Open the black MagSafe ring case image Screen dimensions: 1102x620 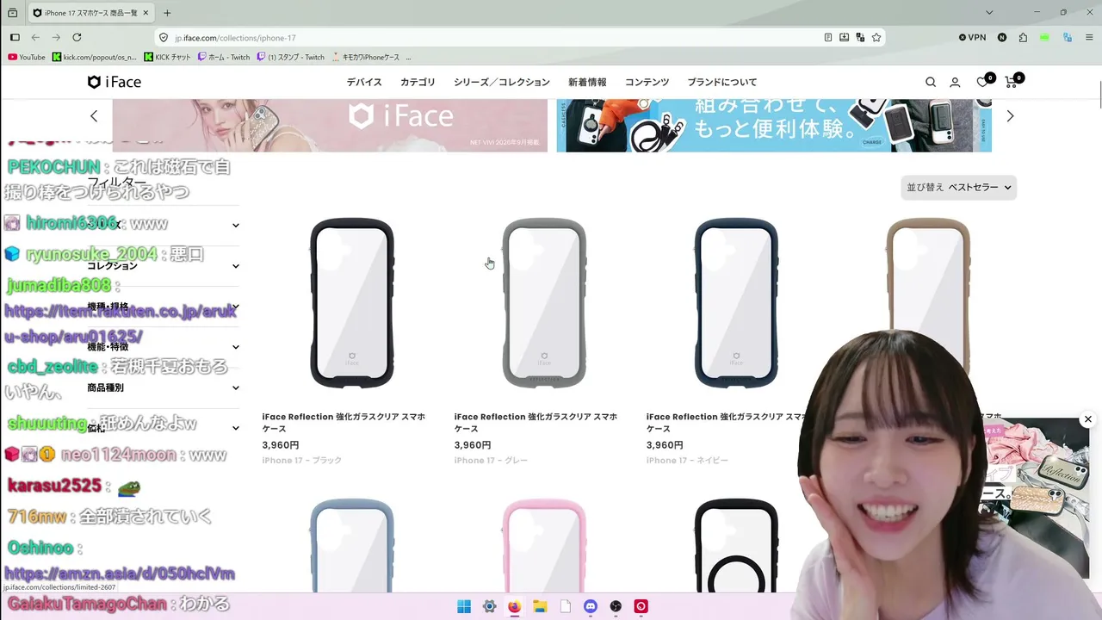pos(736,545)
